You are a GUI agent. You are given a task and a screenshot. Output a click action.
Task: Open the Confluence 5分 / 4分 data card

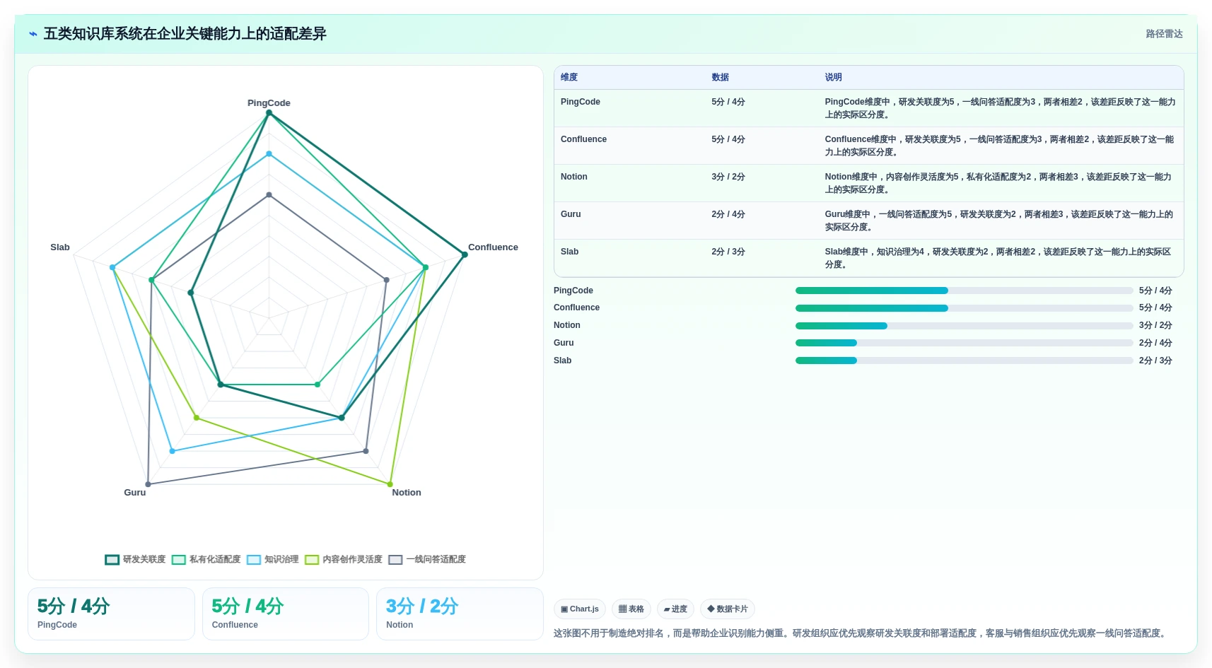286,614
